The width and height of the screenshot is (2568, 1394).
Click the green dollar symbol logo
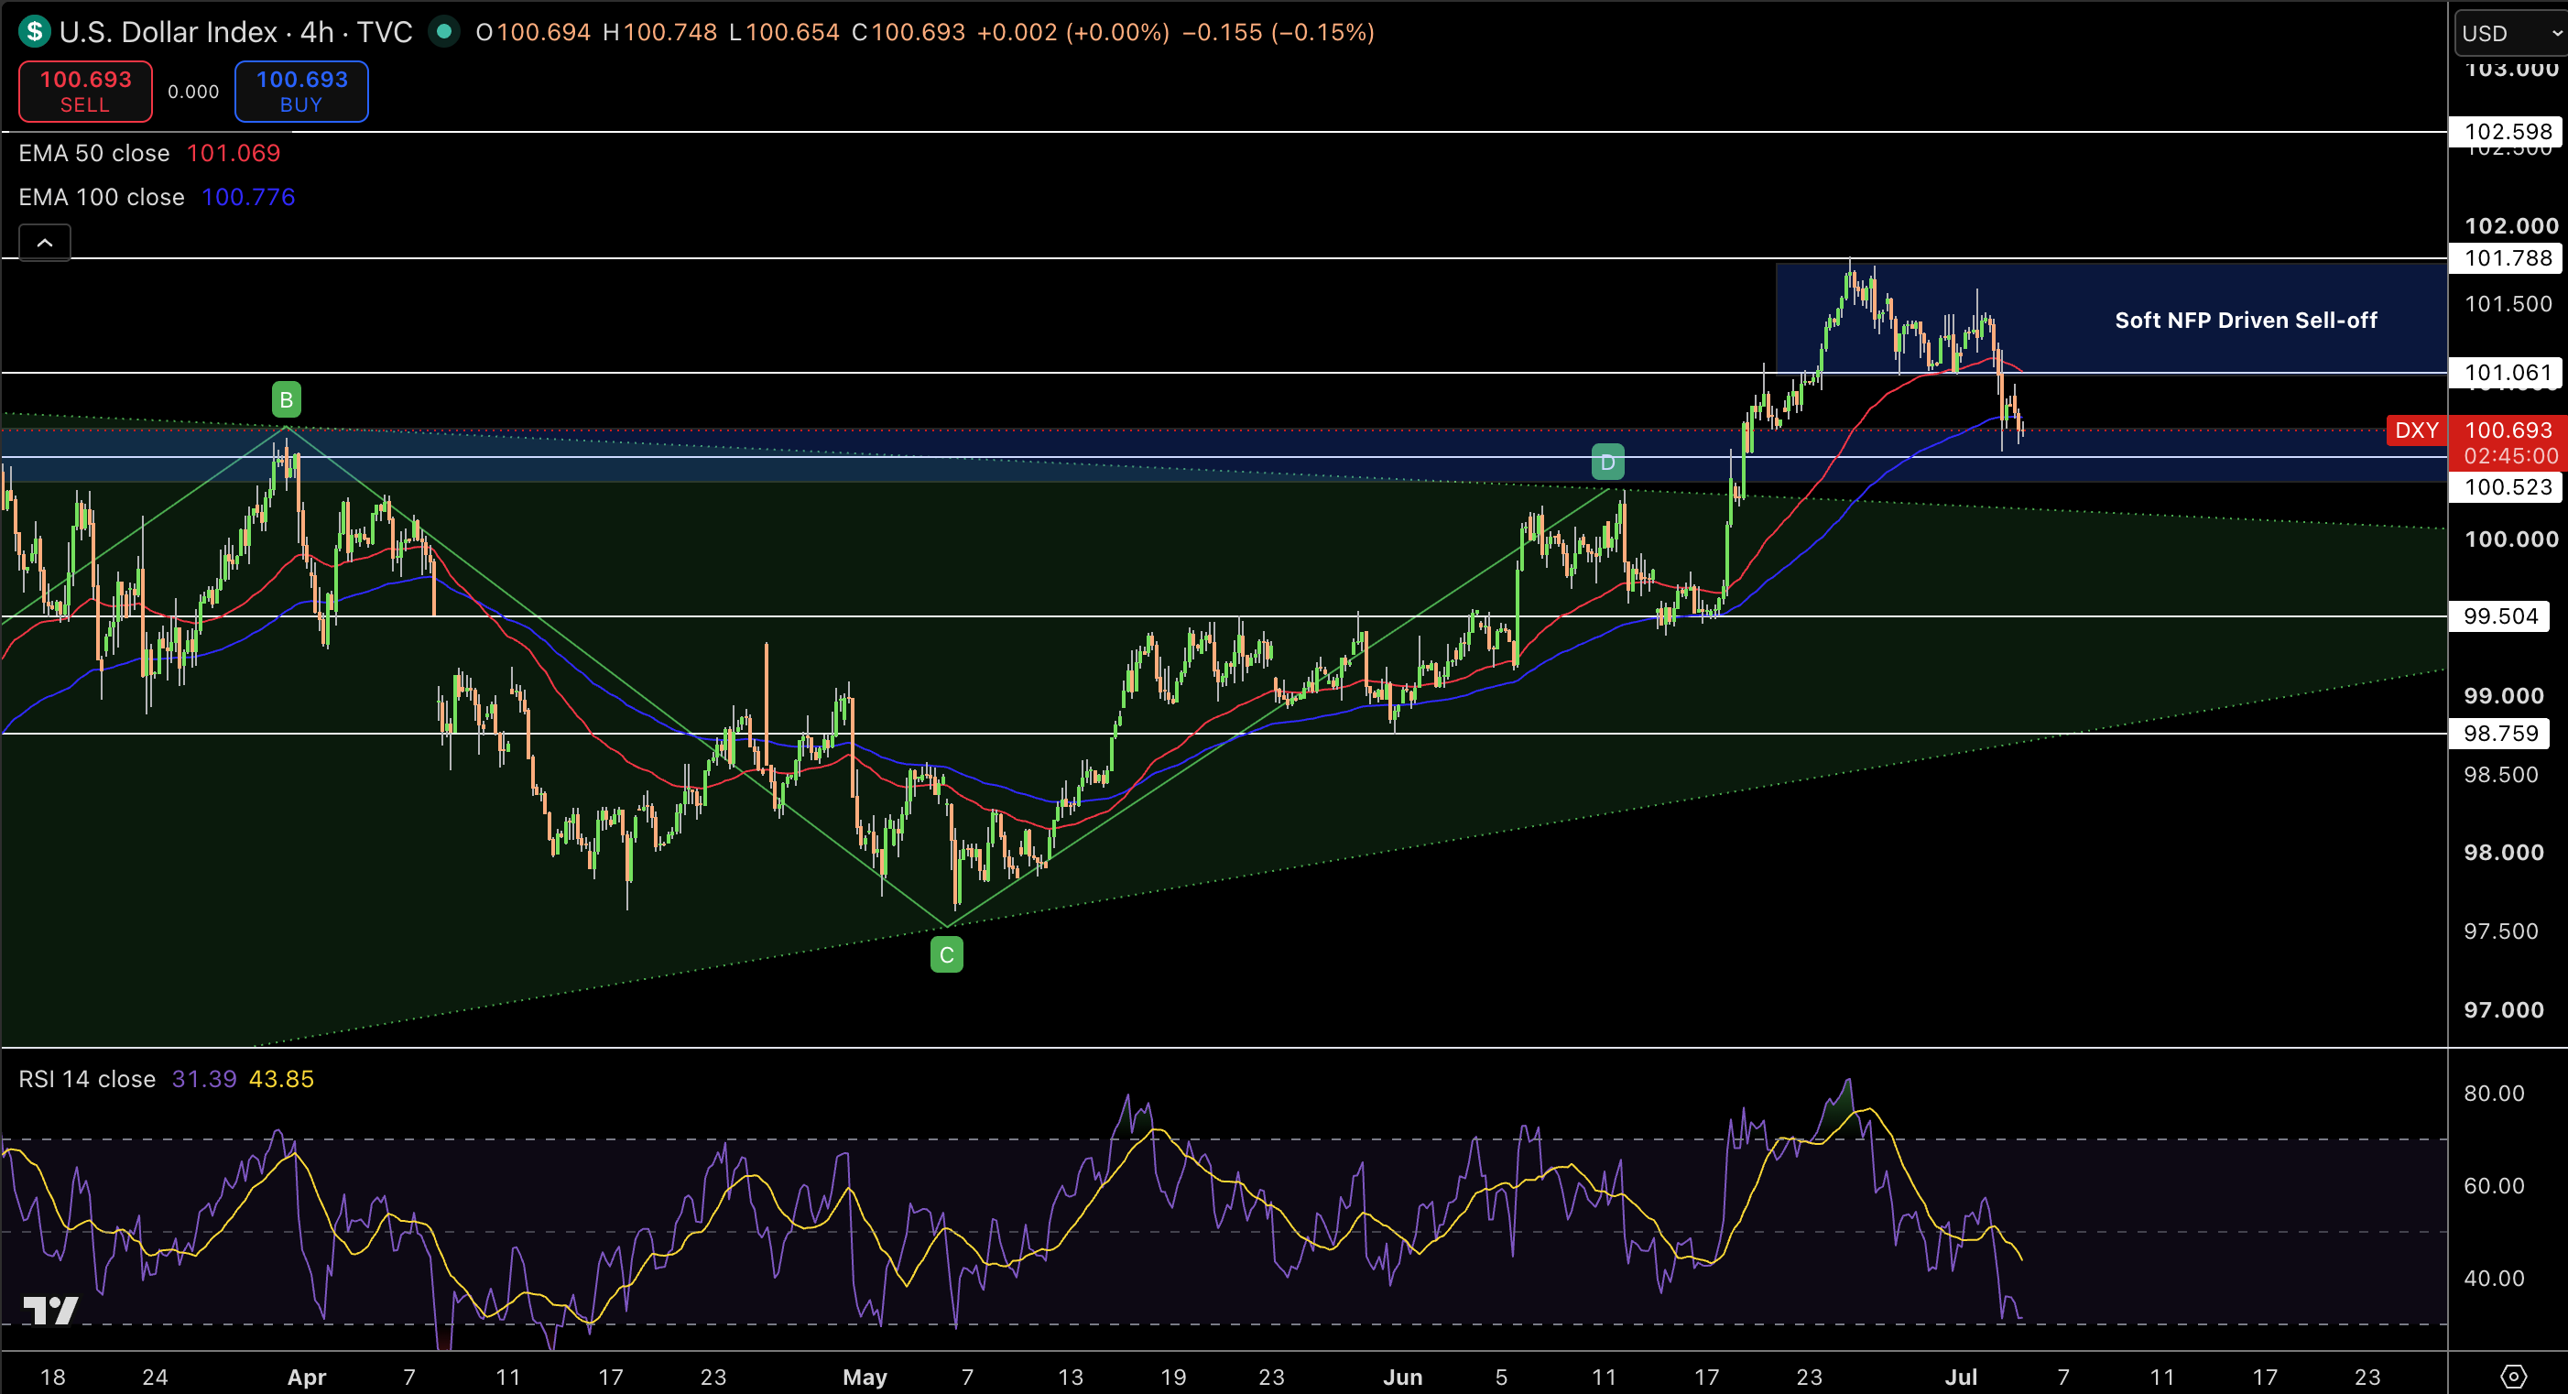point(34,32)
